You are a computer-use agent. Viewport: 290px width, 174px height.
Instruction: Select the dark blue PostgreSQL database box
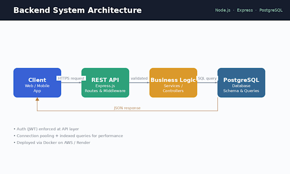pyautogui.click(x=241, y=83)
